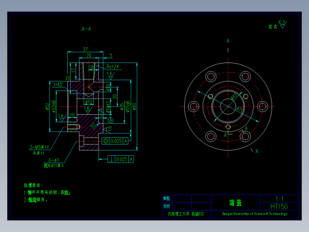Select the "37" width dimension text
The image size is (309, 232).
pos(85,49)
